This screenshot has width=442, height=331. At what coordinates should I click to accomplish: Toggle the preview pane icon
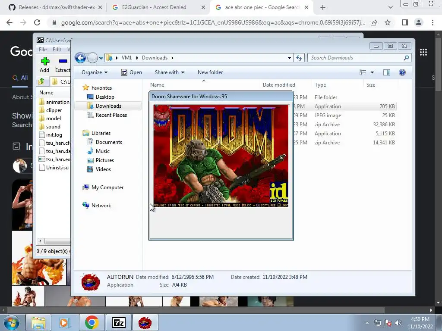[387, 72]
